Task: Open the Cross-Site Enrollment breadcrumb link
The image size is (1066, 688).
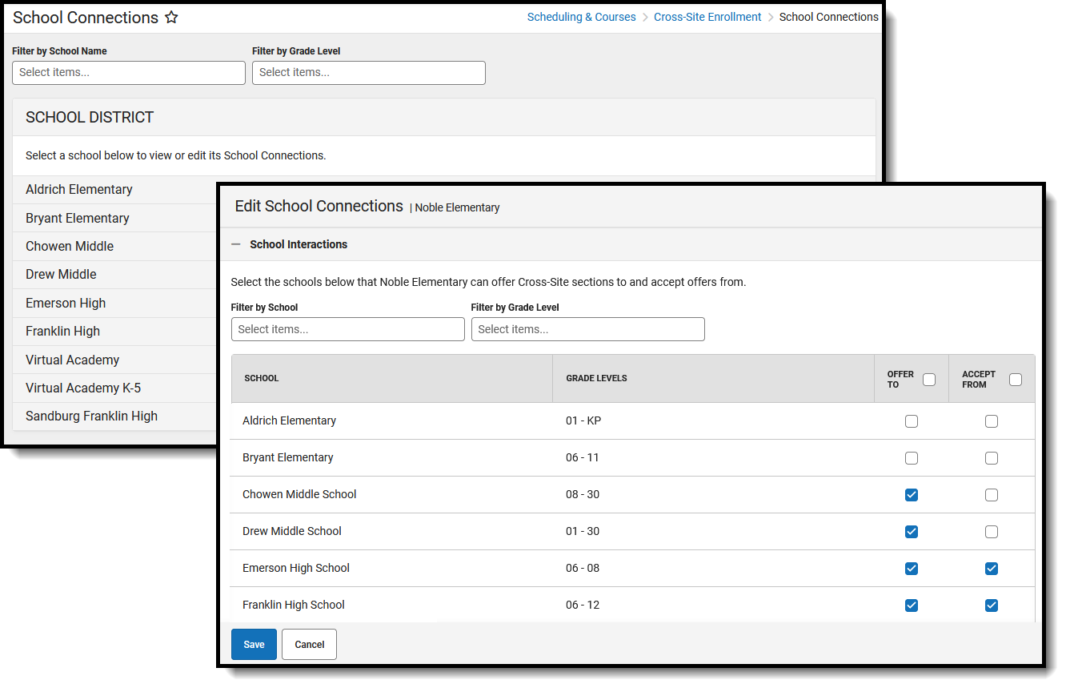Action: 707,17
